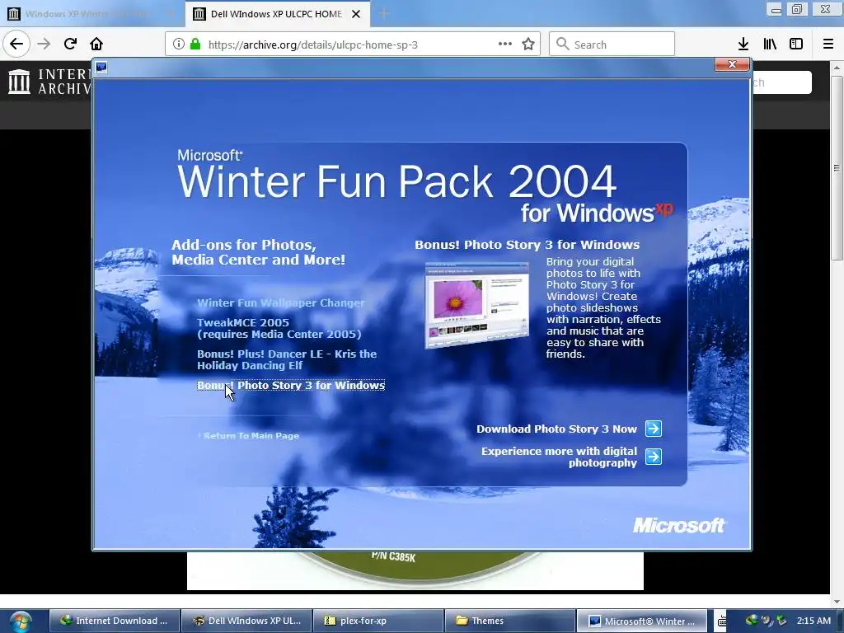Open page actions three-dot menu

505,45
